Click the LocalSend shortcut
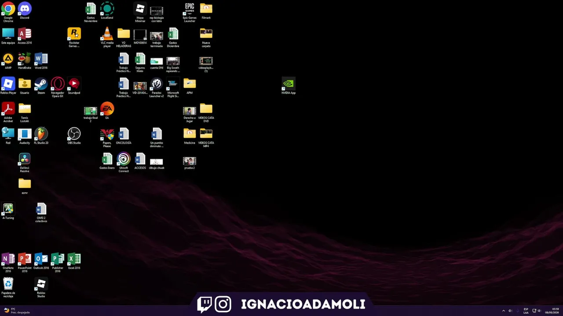 click(107, 9)
